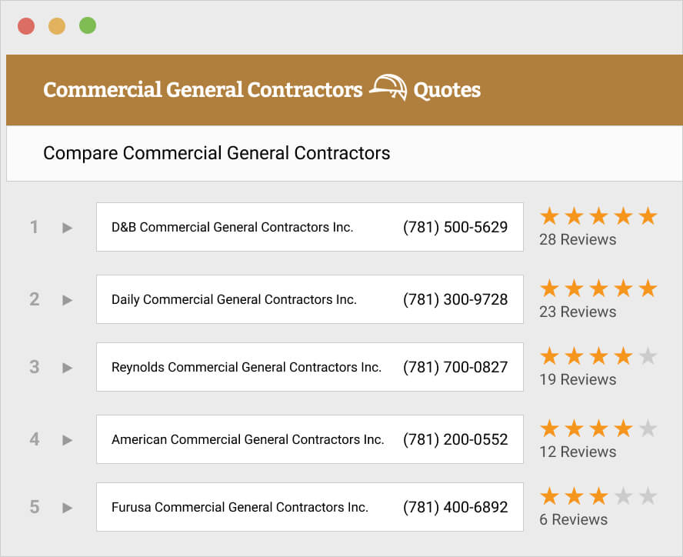
Task: Select the D&B Commercial phone number (781) 500-5629
Action: 455,227
